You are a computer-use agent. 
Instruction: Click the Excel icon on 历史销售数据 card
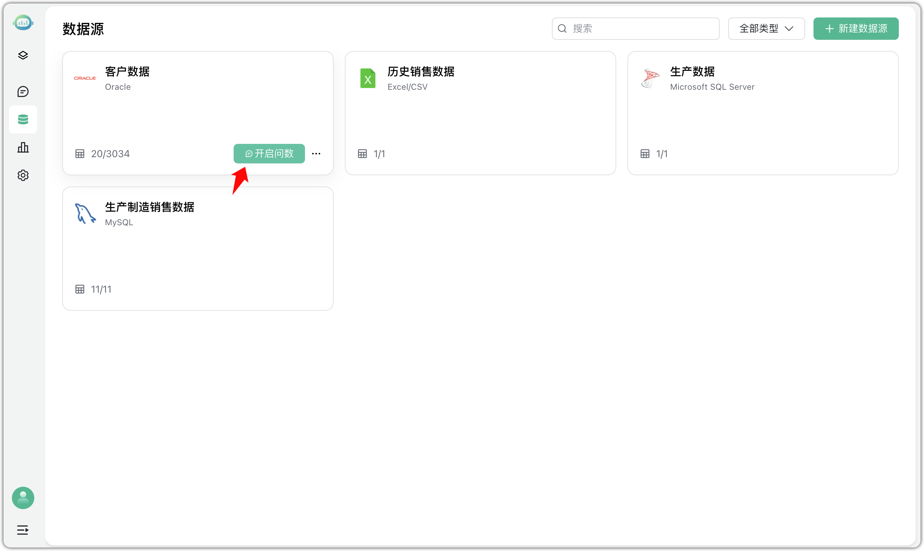pos(368,78)
